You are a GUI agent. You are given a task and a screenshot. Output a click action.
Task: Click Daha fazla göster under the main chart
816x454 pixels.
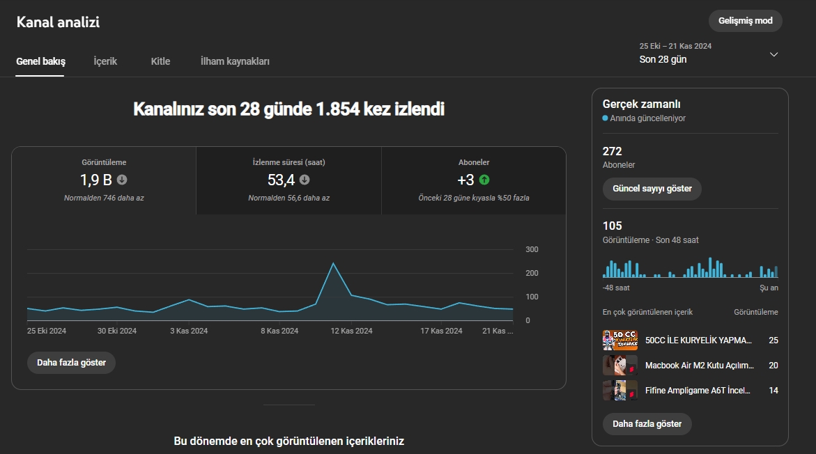coord(71,363)
